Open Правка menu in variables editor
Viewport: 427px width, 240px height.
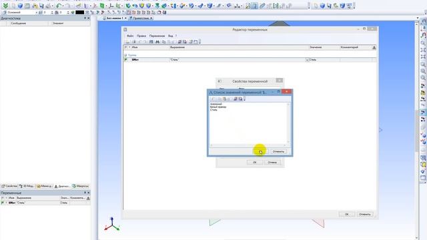[x=141, y=35]
